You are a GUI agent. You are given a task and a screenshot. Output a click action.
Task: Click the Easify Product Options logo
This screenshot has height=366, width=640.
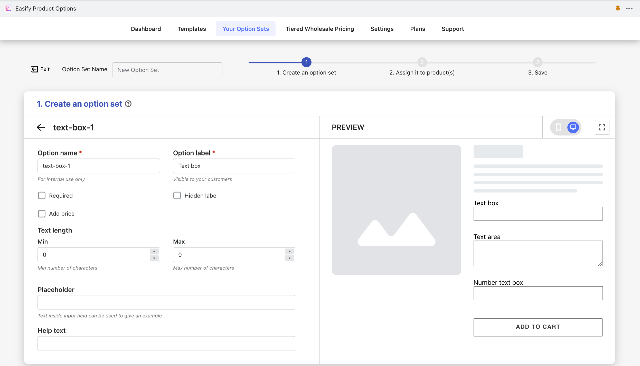tap(8, 8)
